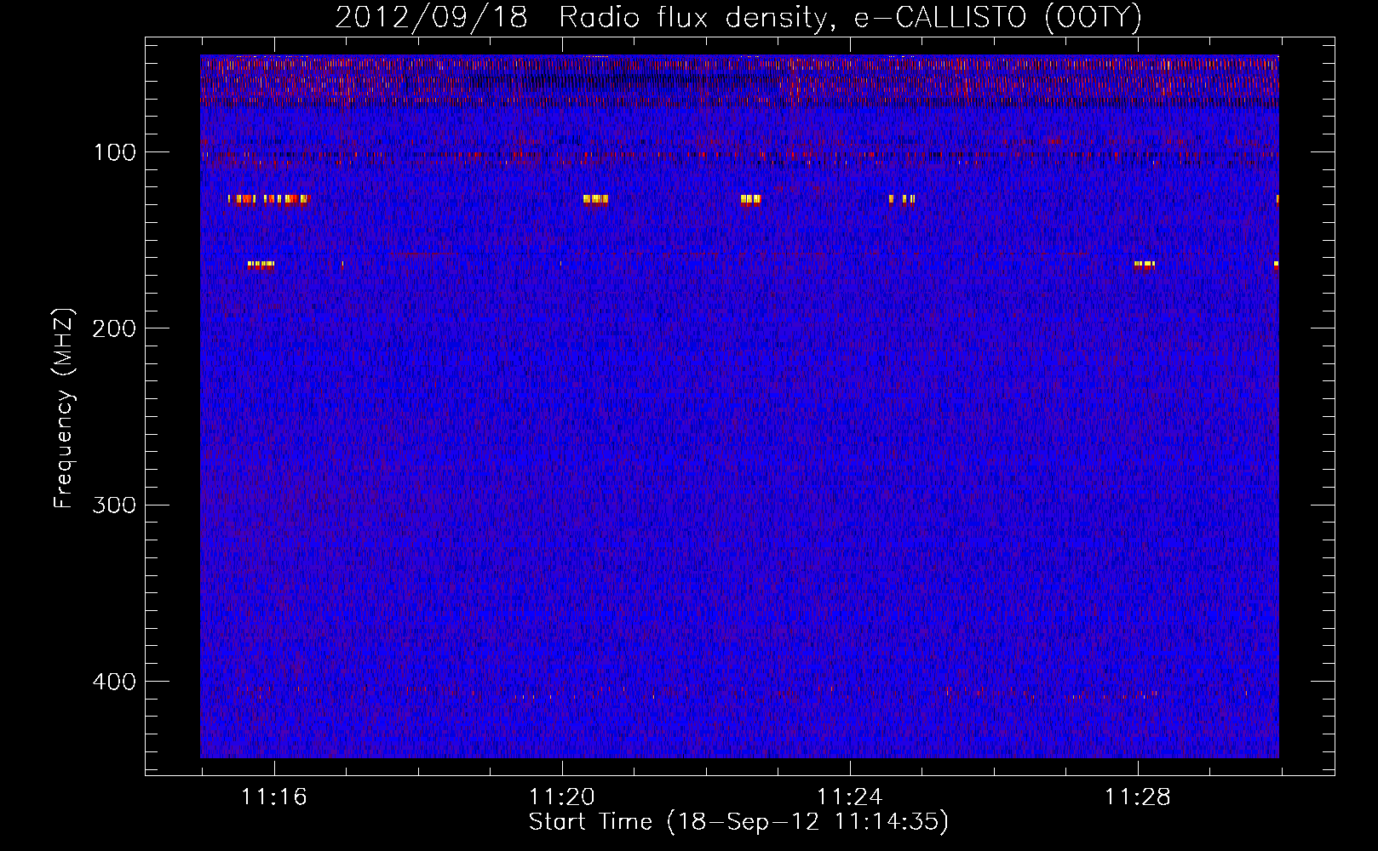The image size is (1378, 851).
Task: Click the 400 frequency tick label
Action: click(x=114, y=682)
